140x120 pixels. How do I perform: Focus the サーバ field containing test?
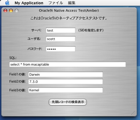click(x=61, y=30)
